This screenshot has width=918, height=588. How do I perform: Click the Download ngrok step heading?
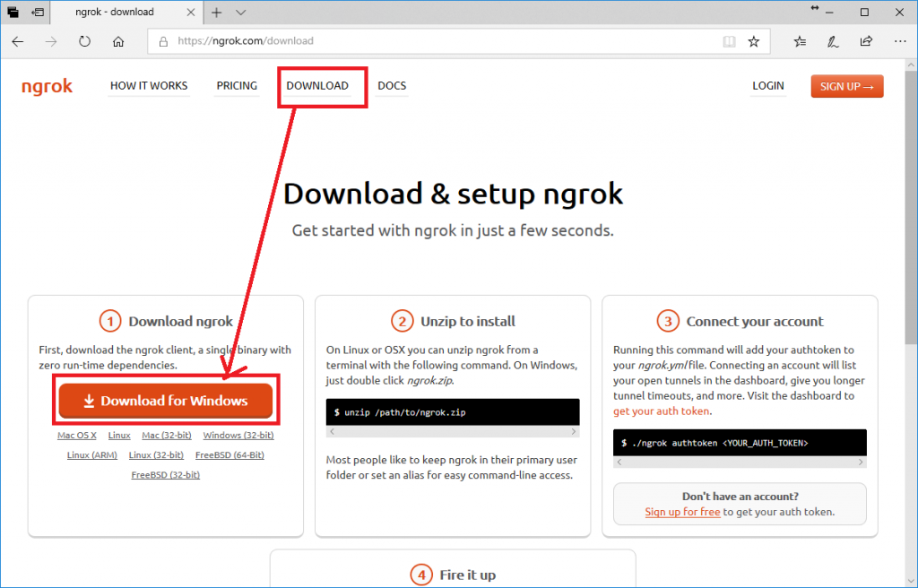click(180, 322)
